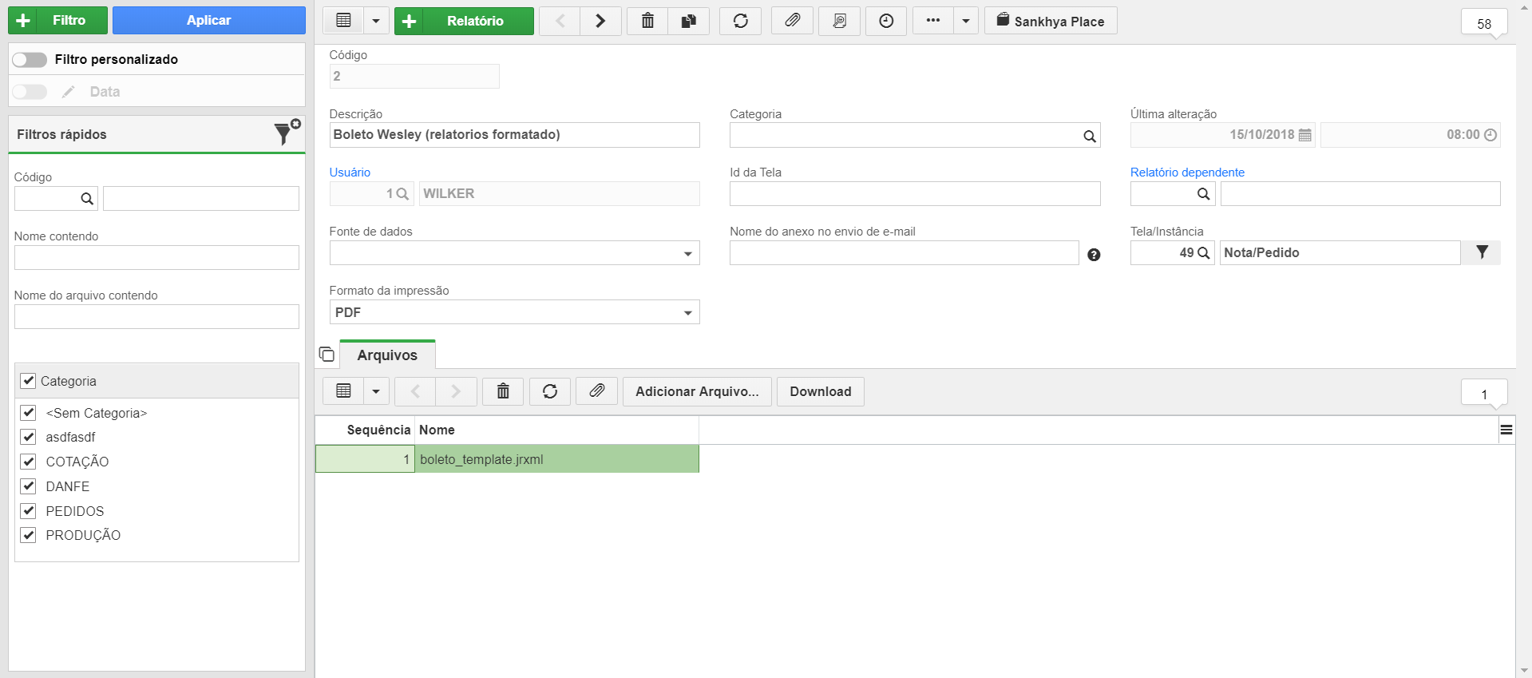Open the column options hamburger icon in Arquivos grid
The height and width of the screenshot is (678, 1532).
1506,430
